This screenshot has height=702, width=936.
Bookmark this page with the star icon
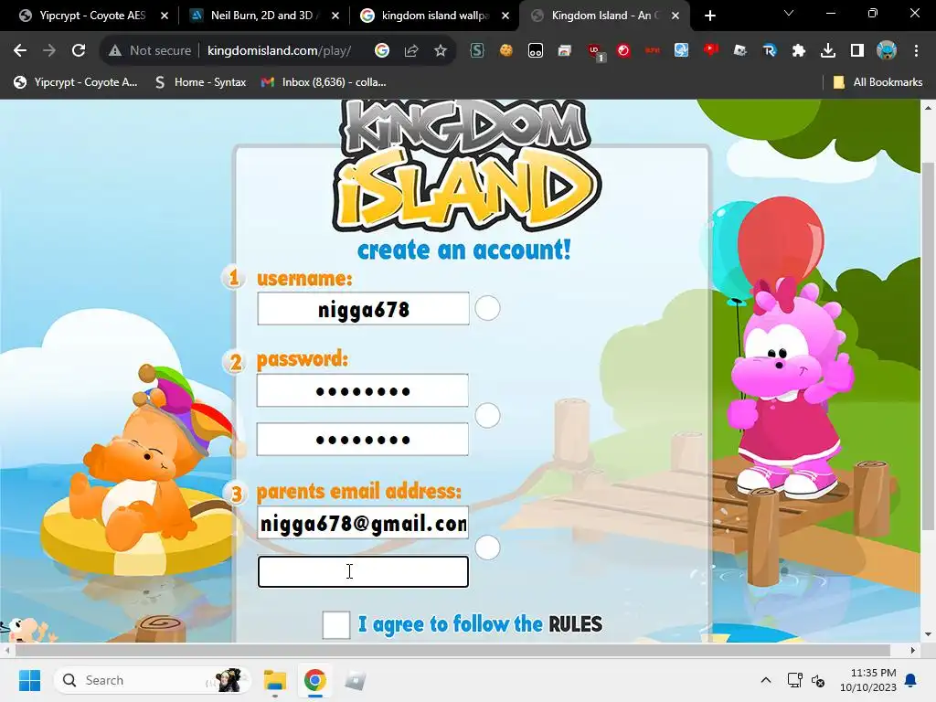[441, 51]
